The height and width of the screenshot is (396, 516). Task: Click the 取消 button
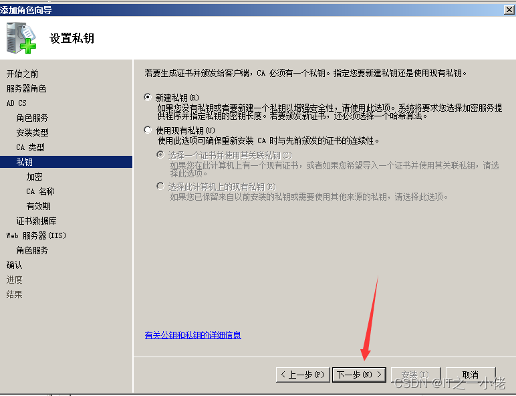point(471,375)
